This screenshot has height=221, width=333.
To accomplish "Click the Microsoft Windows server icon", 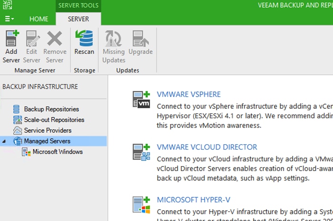I will coord(26,152).
